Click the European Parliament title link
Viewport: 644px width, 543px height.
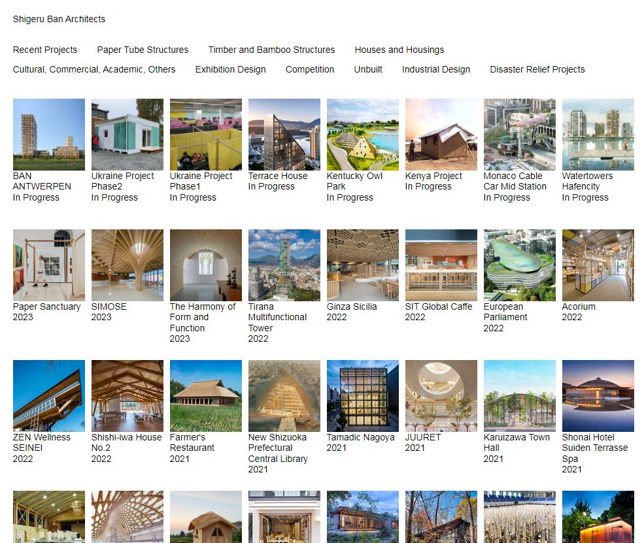[x=505, y=312]
